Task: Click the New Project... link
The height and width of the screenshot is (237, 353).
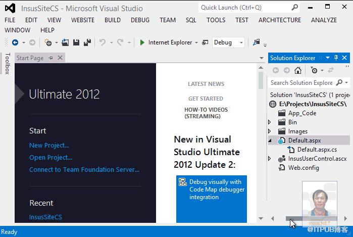Action: (49, 146)
